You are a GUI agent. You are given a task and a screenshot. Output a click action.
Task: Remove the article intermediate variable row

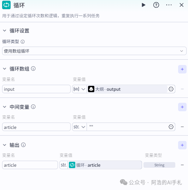[x=182, y=127]
